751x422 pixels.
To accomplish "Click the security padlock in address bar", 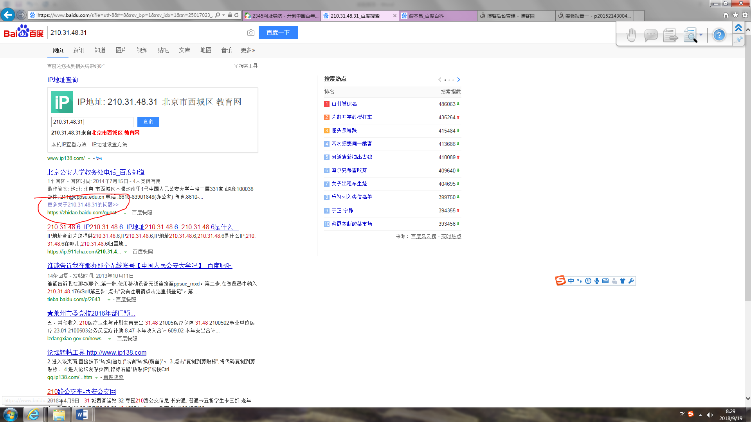I will coord(230,15).
